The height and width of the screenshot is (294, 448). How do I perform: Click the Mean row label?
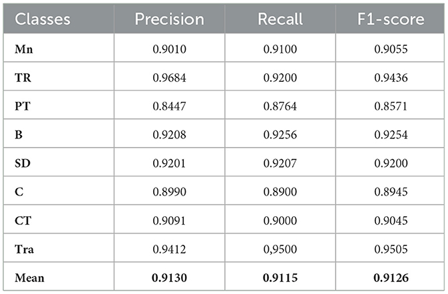pos(29,278)
